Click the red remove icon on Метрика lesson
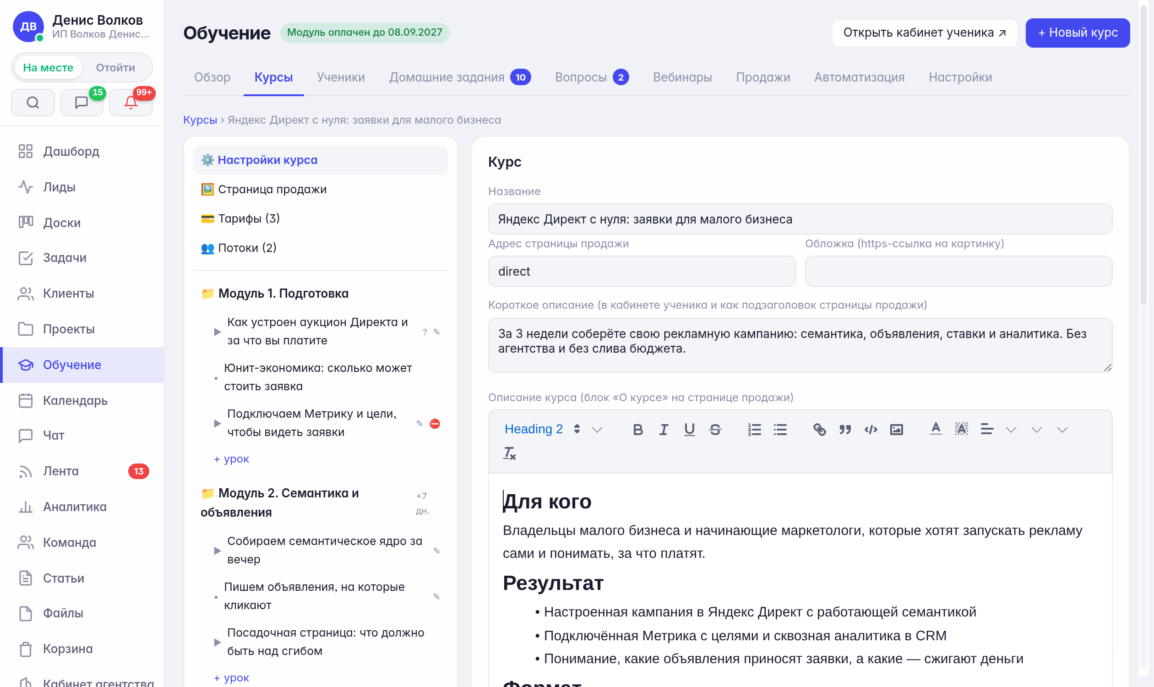 point(435,424)
